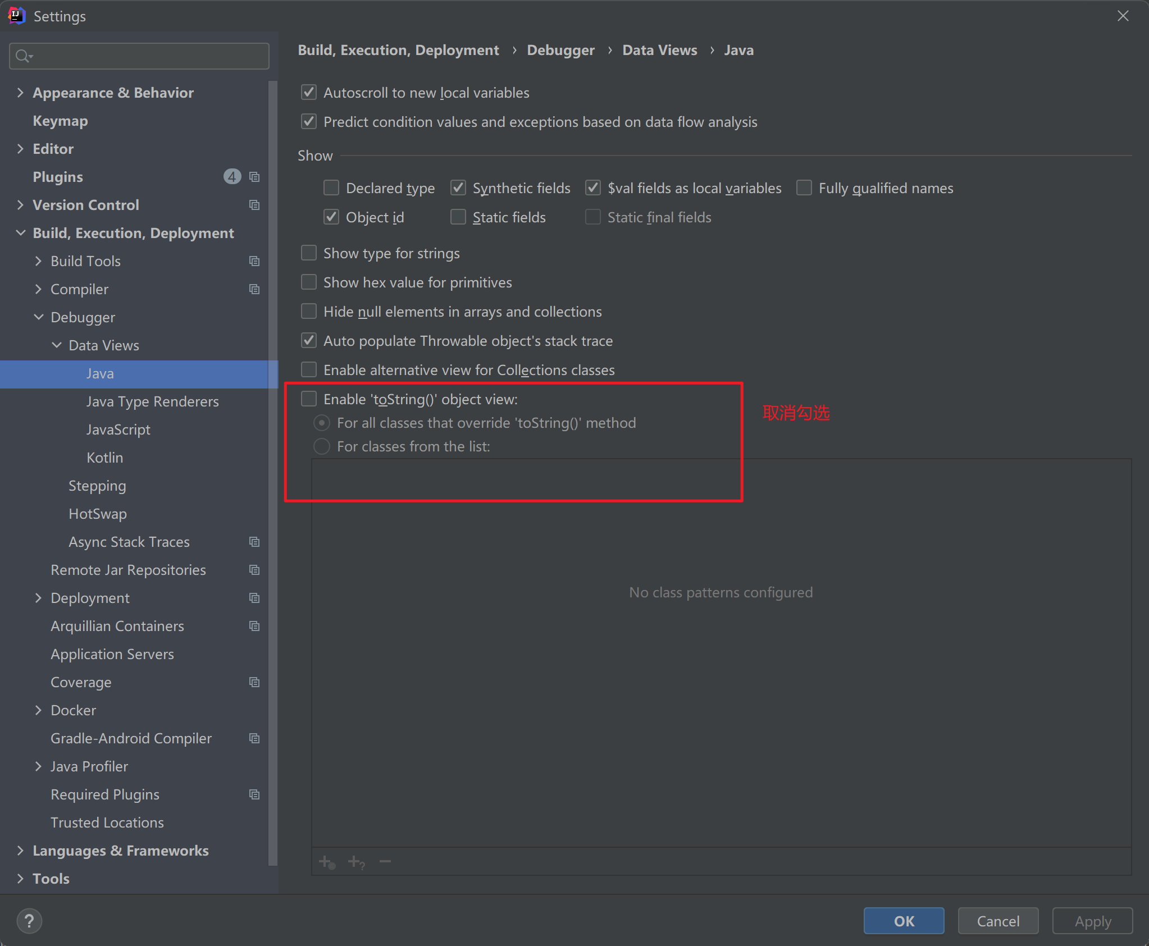The width and height of the screenshot is (1149, 946).
Task: Click the Cancel button
Action: click(x=998, y=921)
